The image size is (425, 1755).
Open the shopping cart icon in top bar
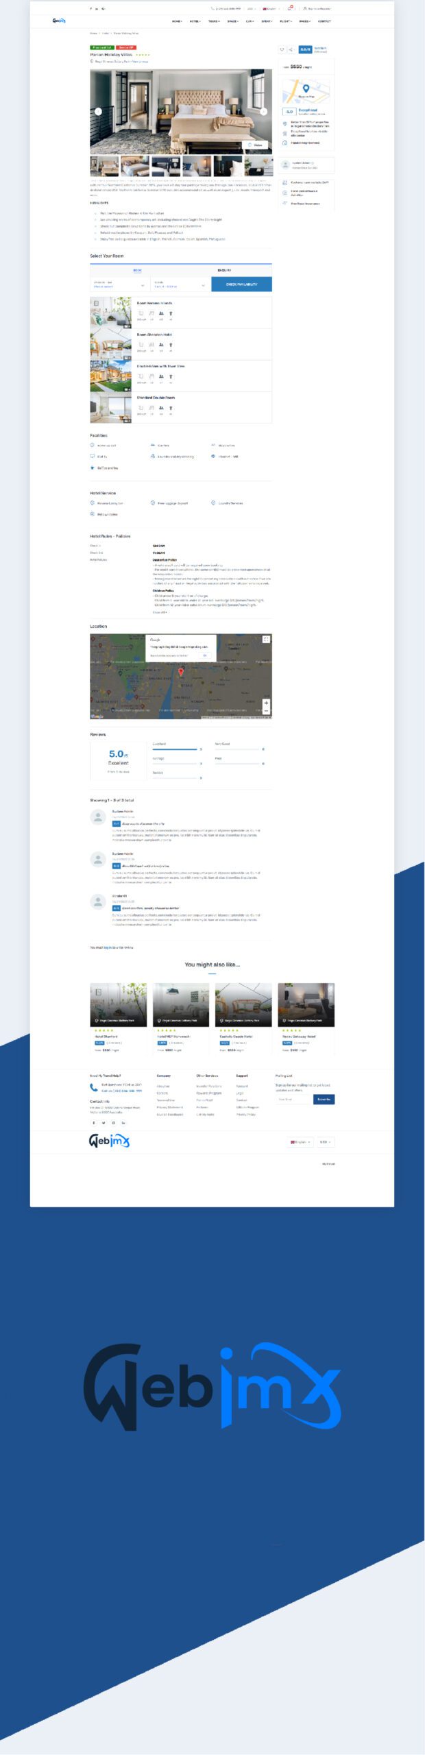click(289, 9)
